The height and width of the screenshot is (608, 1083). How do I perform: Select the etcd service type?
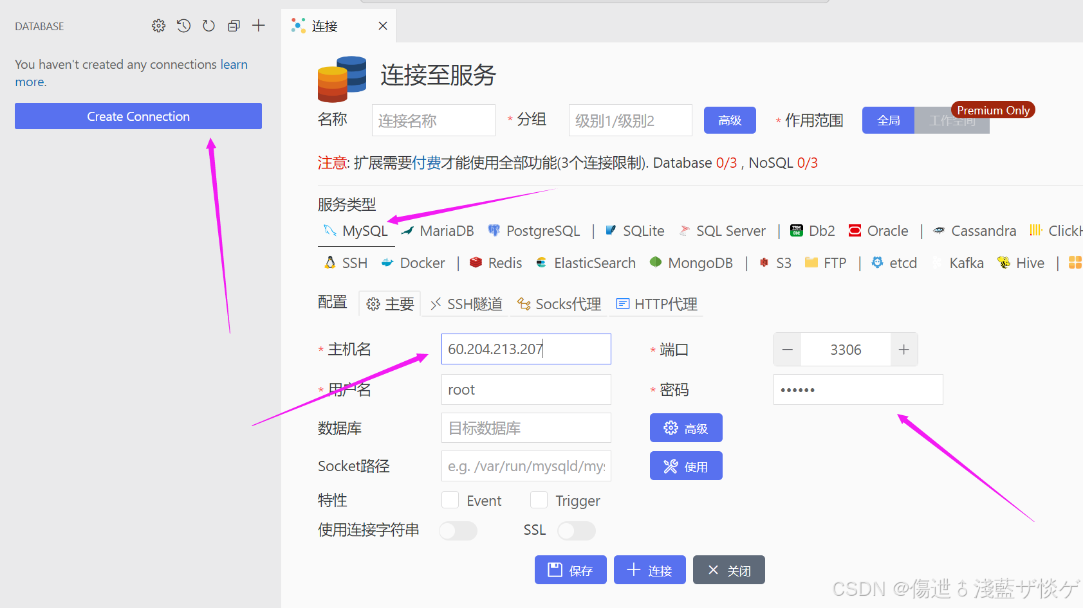(x=894, y=263)
